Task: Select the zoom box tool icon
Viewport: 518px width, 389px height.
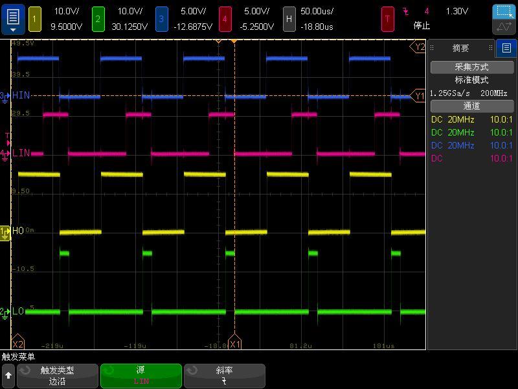Action: tap(504, 12)
